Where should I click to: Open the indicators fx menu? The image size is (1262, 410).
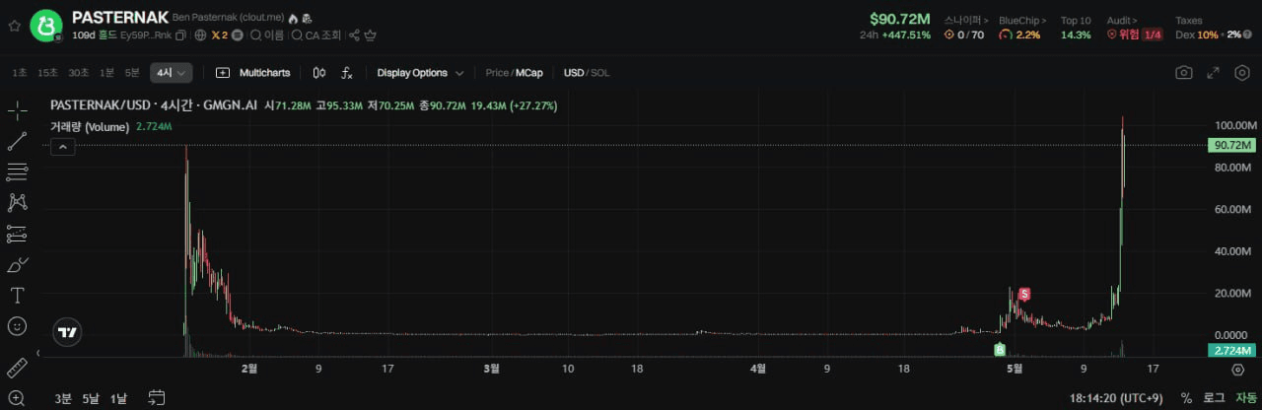pyautogui.click(x=347, y=73)
